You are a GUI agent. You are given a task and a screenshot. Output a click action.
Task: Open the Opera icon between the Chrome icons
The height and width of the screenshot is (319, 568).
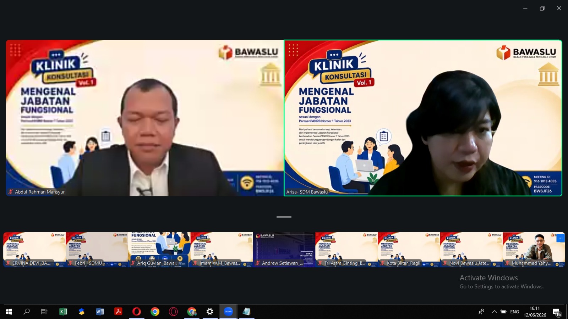[173, 312]
